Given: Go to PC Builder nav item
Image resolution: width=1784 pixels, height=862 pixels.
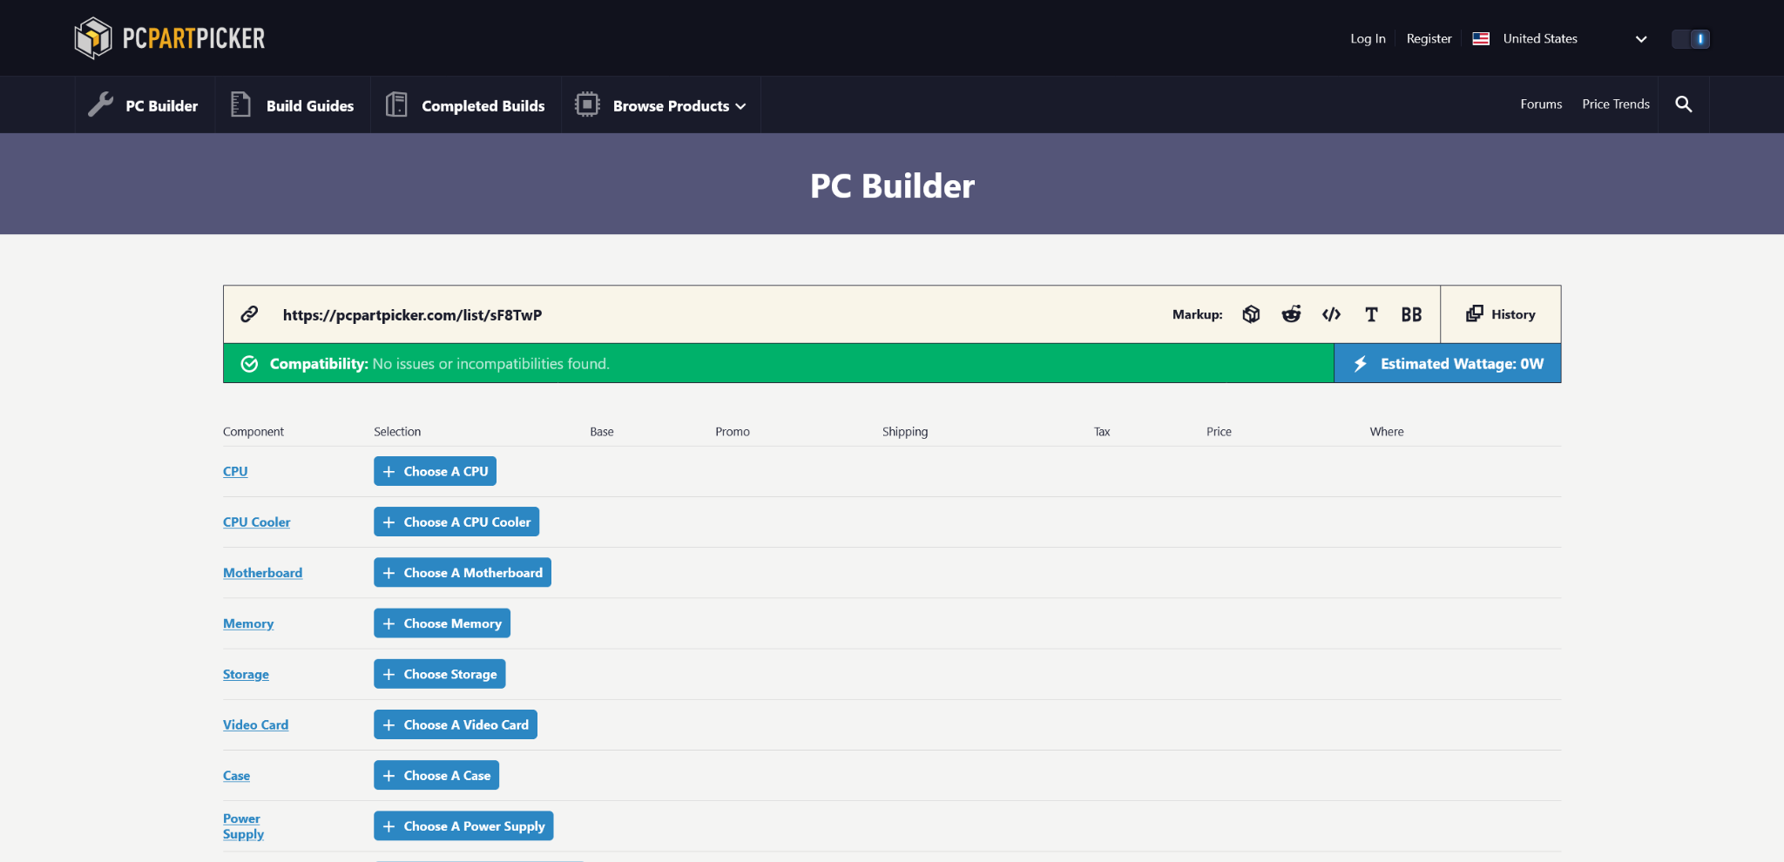Looking at the screenshot, I should pyautogui.click(x=145, y=105).
